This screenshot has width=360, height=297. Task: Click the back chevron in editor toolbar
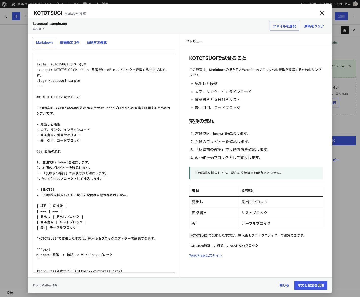6,16
